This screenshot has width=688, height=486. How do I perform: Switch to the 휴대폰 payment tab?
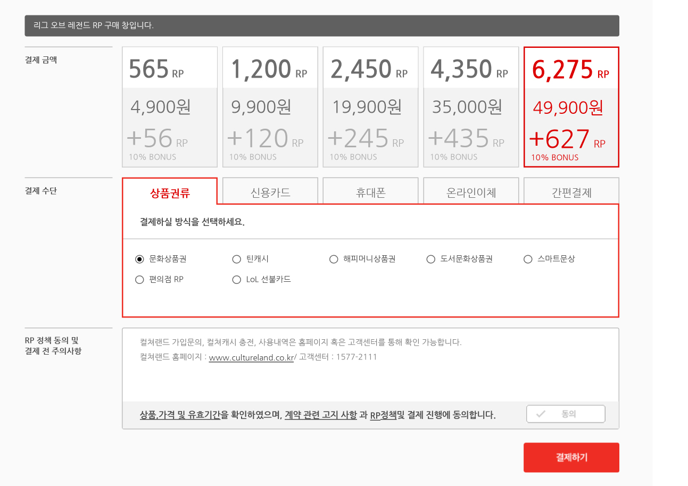tap(371, 191)
